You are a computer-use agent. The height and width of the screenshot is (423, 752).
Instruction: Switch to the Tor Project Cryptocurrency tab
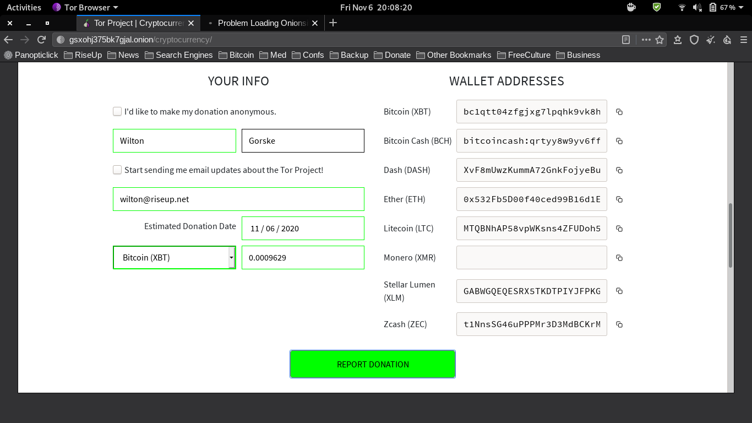tap(138, 23)
